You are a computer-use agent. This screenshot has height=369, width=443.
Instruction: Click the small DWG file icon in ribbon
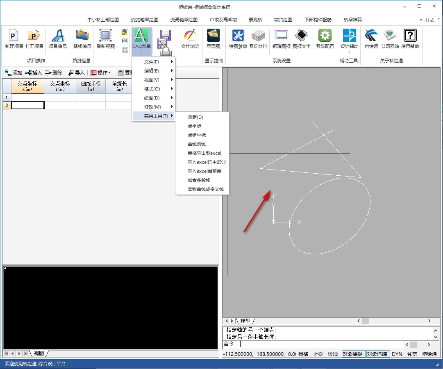click(124, 32)
